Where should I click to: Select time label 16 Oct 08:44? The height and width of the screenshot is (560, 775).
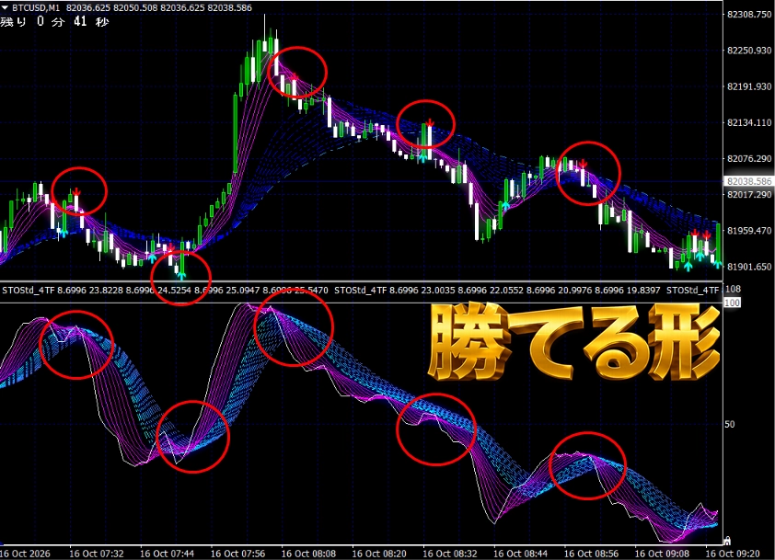(x=520, y=554)
